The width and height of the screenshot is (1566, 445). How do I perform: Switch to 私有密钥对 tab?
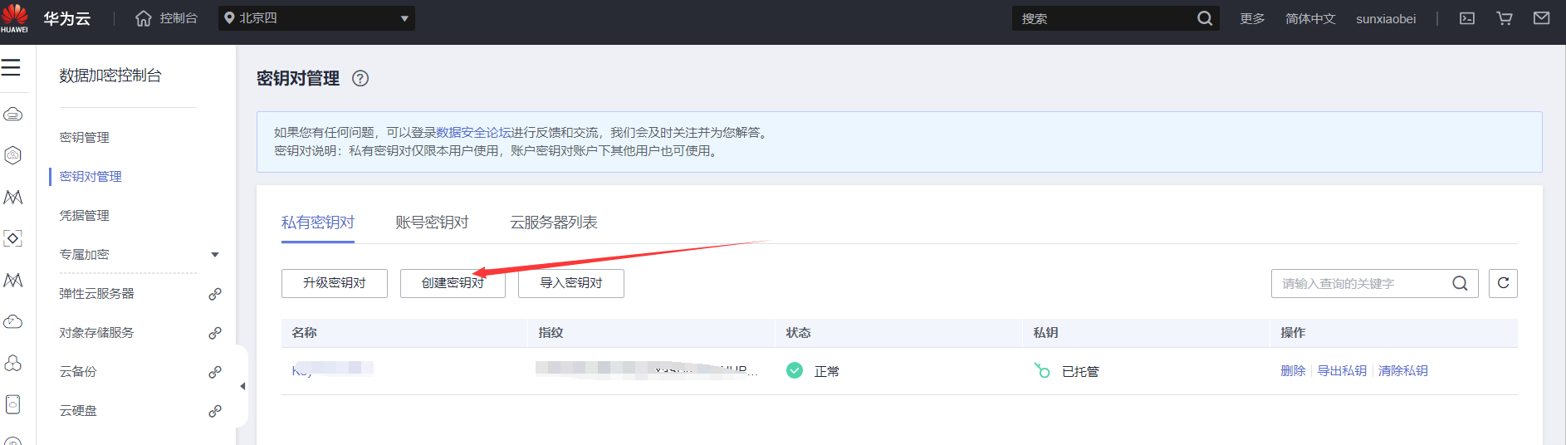pos(318,222)
